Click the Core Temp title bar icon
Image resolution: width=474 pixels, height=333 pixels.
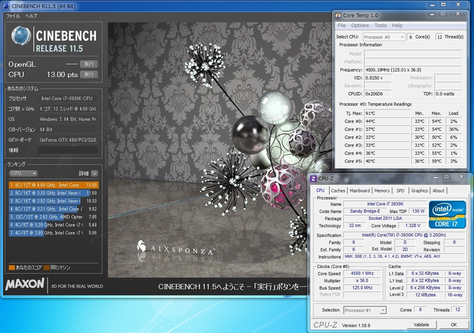coord(338,15)
